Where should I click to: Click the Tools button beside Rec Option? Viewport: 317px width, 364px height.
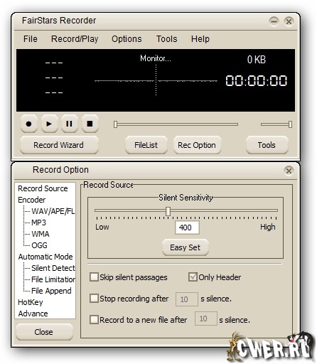[x=267, y=145]
